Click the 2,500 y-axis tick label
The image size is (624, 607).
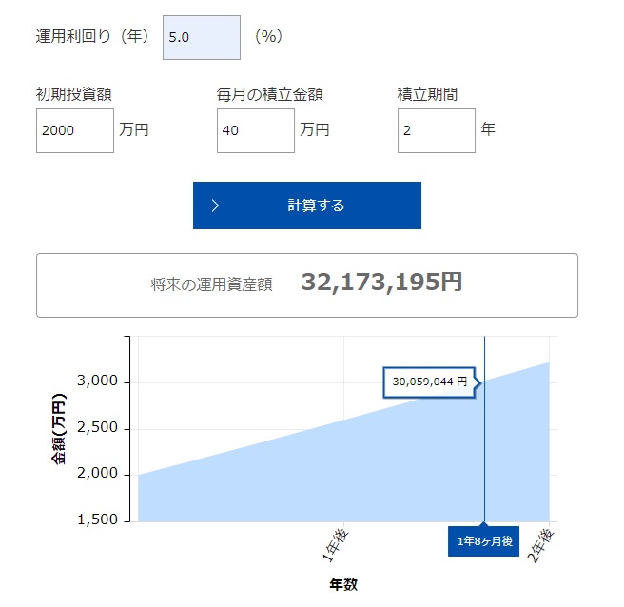point(97,428)
